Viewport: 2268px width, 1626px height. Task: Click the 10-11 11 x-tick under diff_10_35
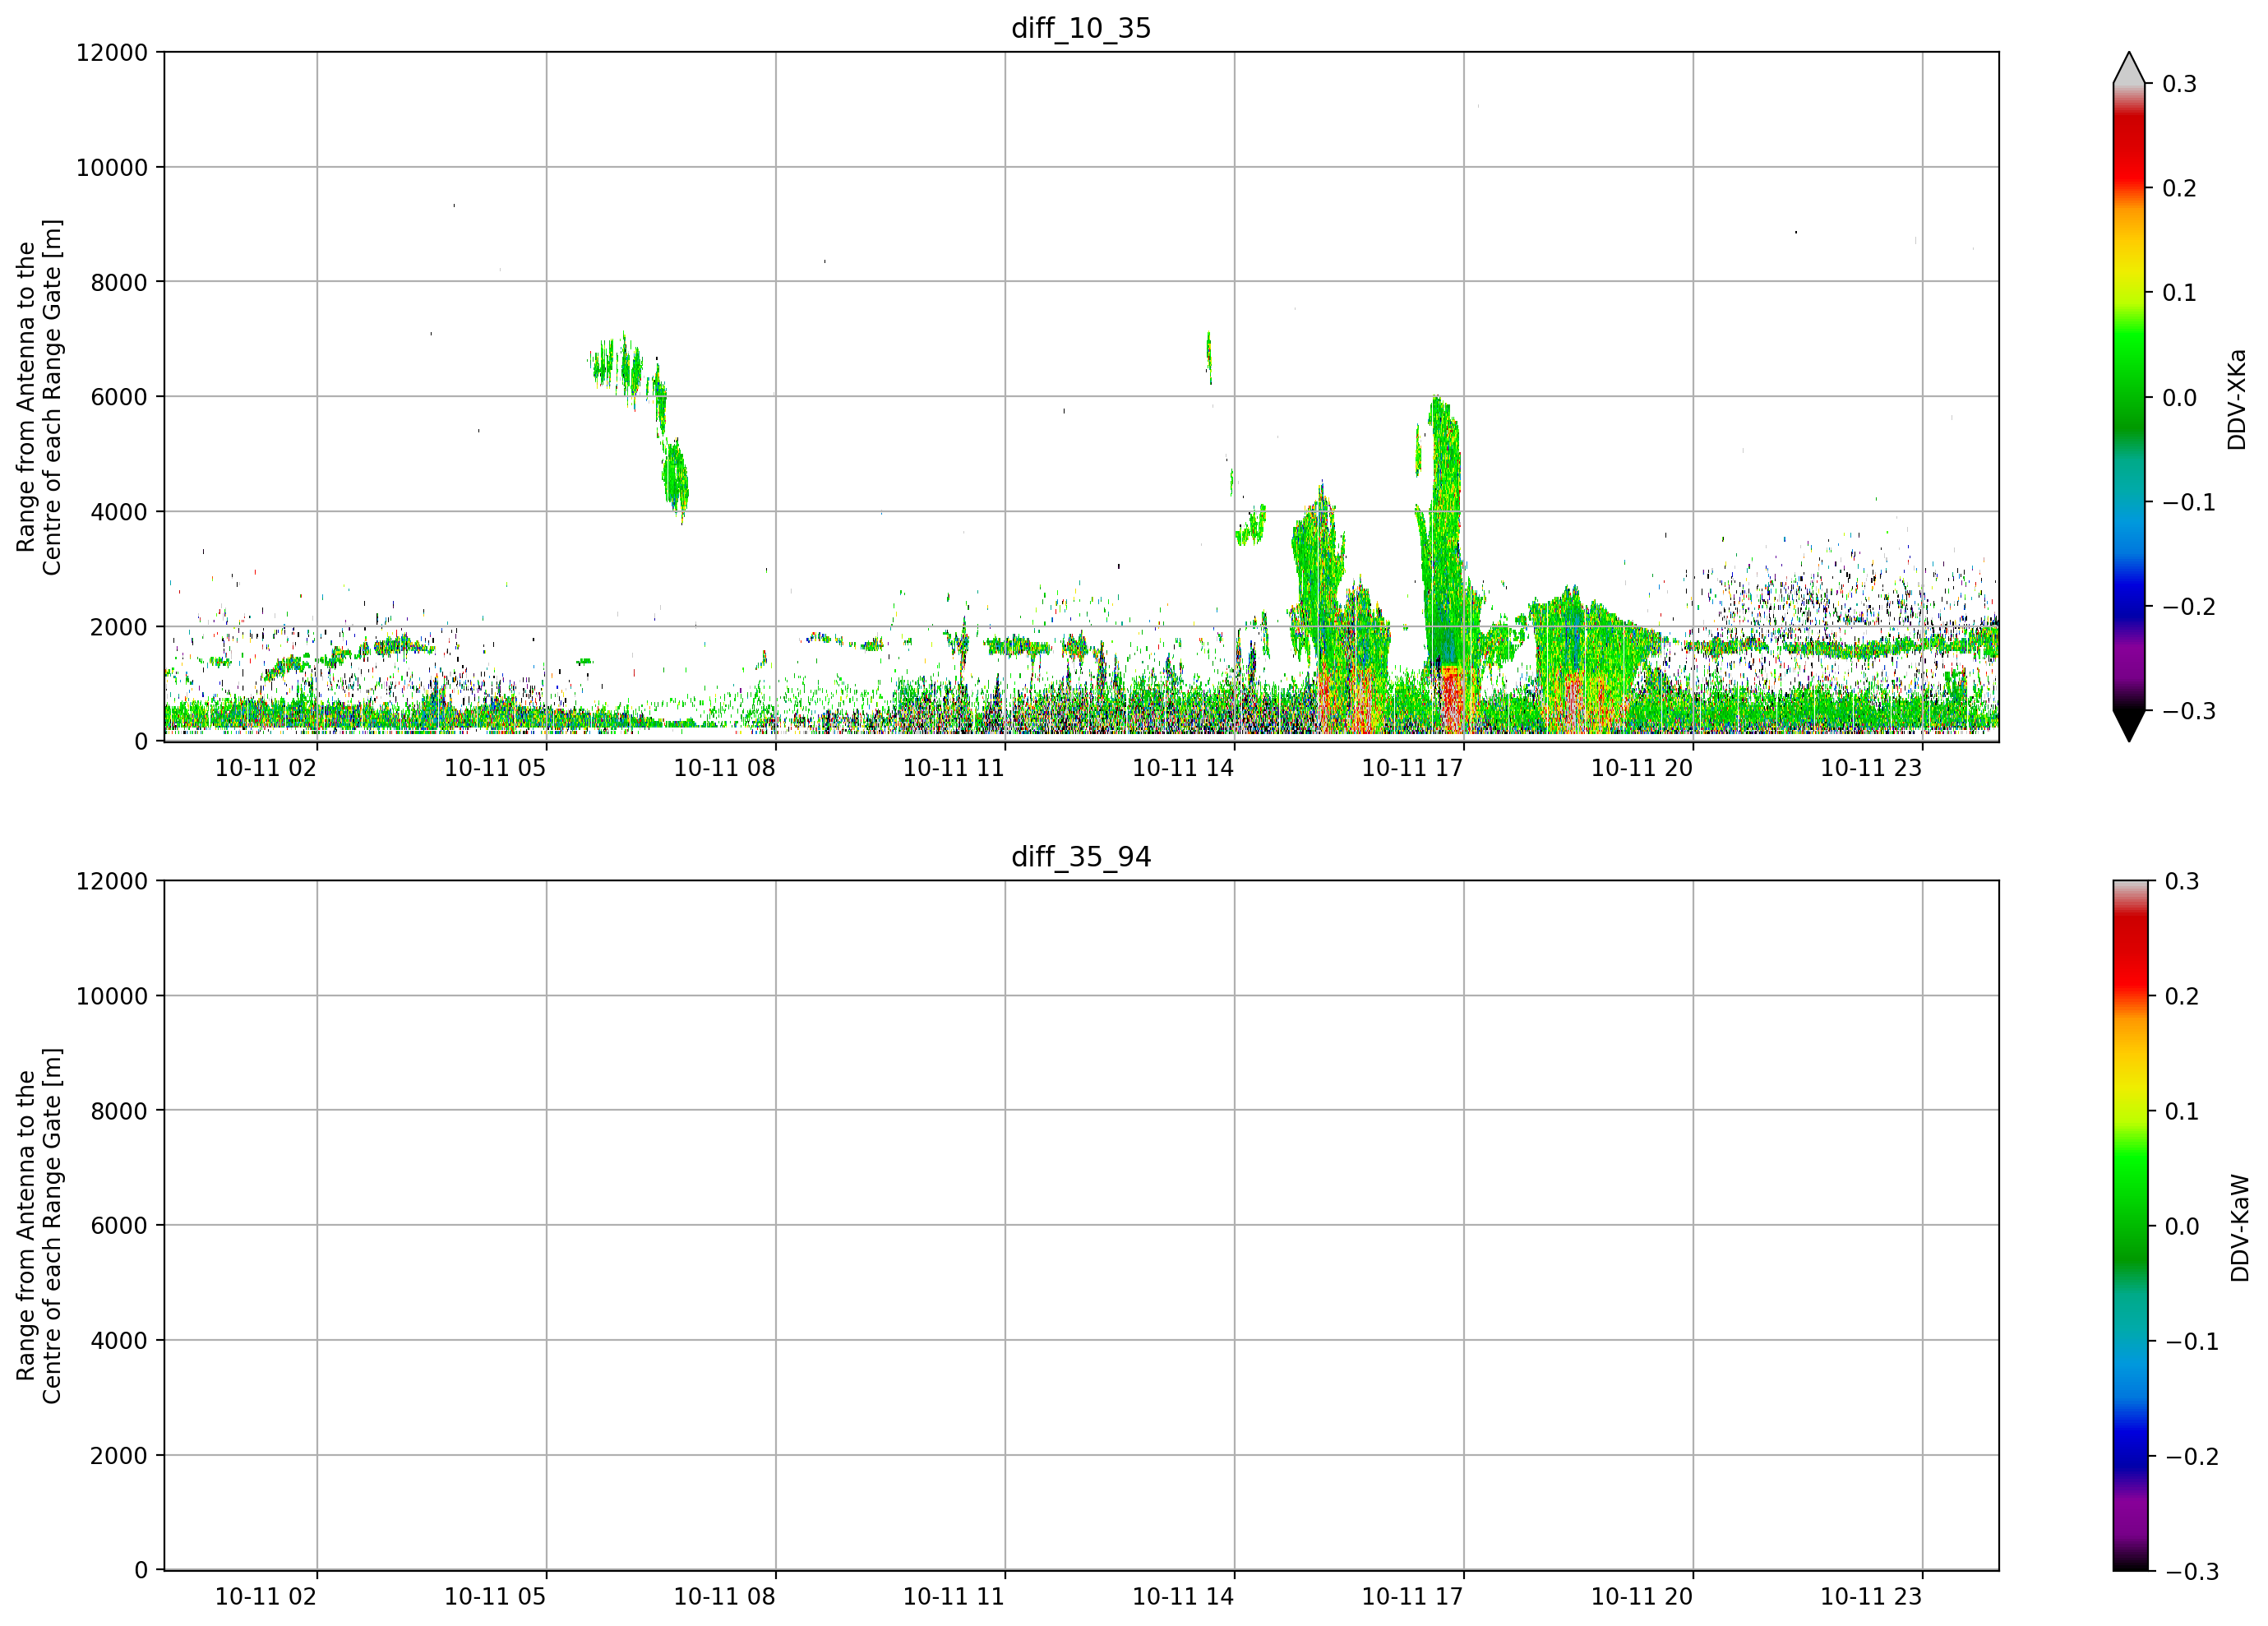coord(954,768)
